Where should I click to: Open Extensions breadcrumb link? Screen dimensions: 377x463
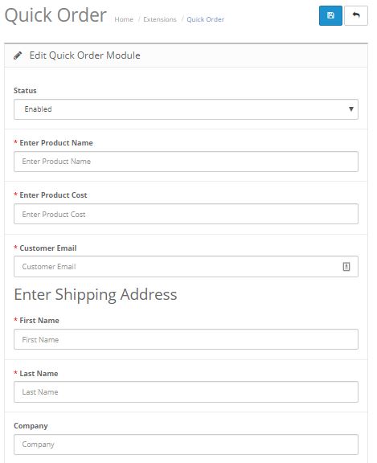[160, 19]
